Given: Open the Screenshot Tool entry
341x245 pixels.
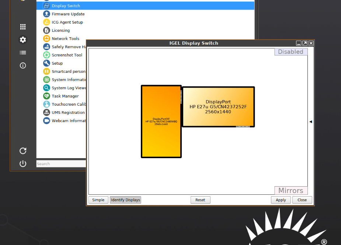Looking at the screenshot, I should 67,55.
